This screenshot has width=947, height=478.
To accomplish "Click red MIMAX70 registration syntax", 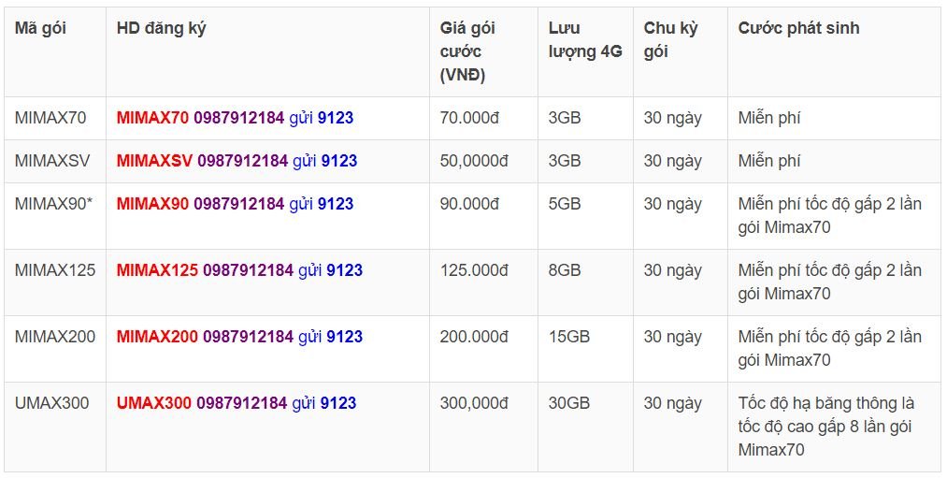I will [152, 118].
